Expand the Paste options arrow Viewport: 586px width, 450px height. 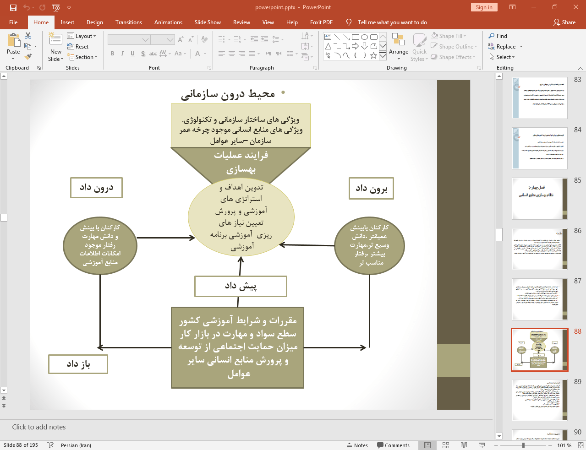13,59
